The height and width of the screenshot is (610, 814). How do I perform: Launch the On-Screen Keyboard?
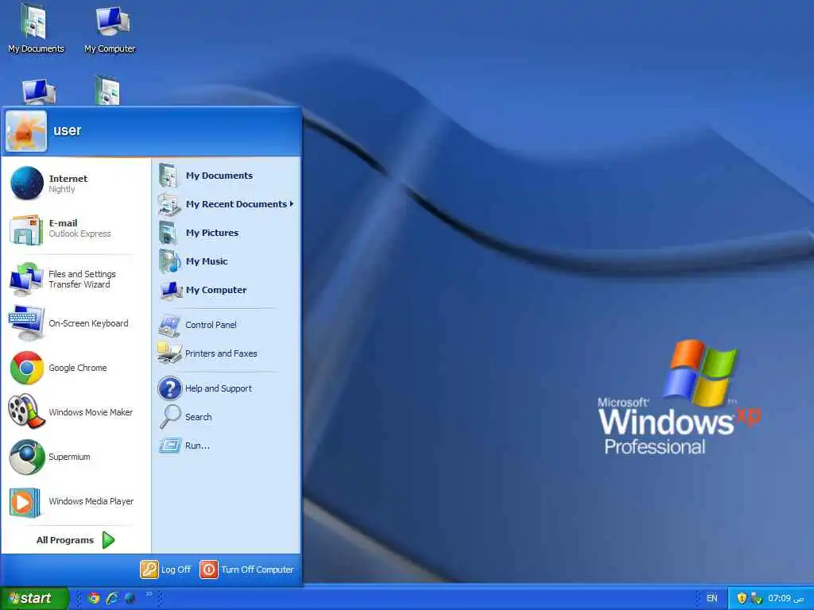click(76, 323)
